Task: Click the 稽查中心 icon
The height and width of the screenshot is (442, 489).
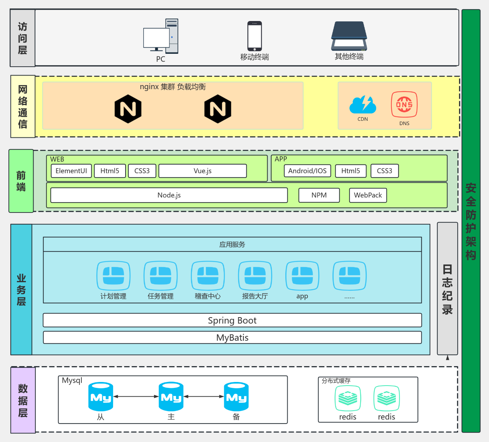Action: (208, 276)
